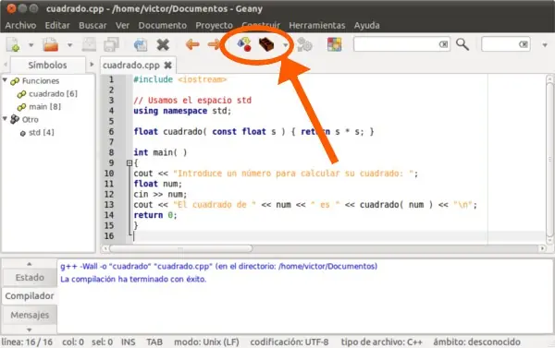Open an existing file via folder icon
This screenshot has height=348, width=555.
[51, 45]
